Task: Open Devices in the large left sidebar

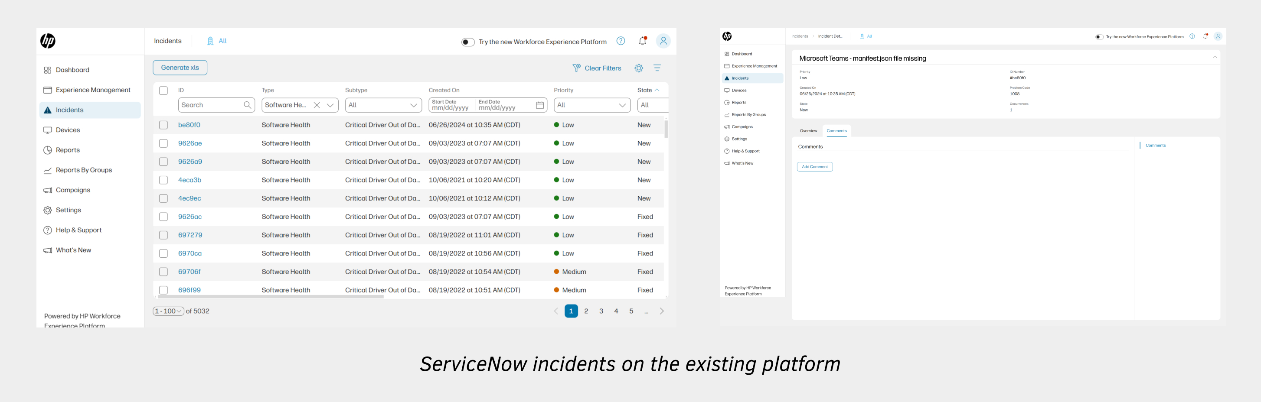Action: click(68, 130)
